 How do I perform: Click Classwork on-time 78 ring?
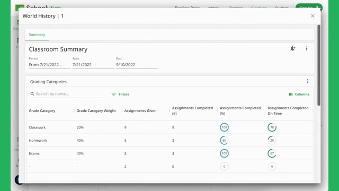click(x=272, y=127)
